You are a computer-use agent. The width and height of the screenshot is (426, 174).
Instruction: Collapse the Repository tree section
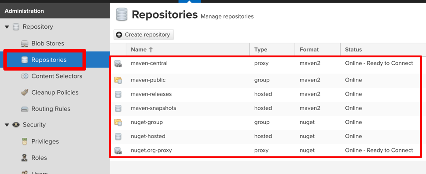pyautogui.click(x=7, y=27)
